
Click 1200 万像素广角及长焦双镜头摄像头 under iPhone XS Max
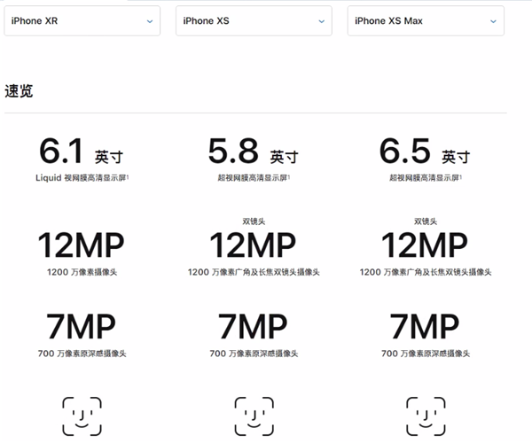coord(426,272)
